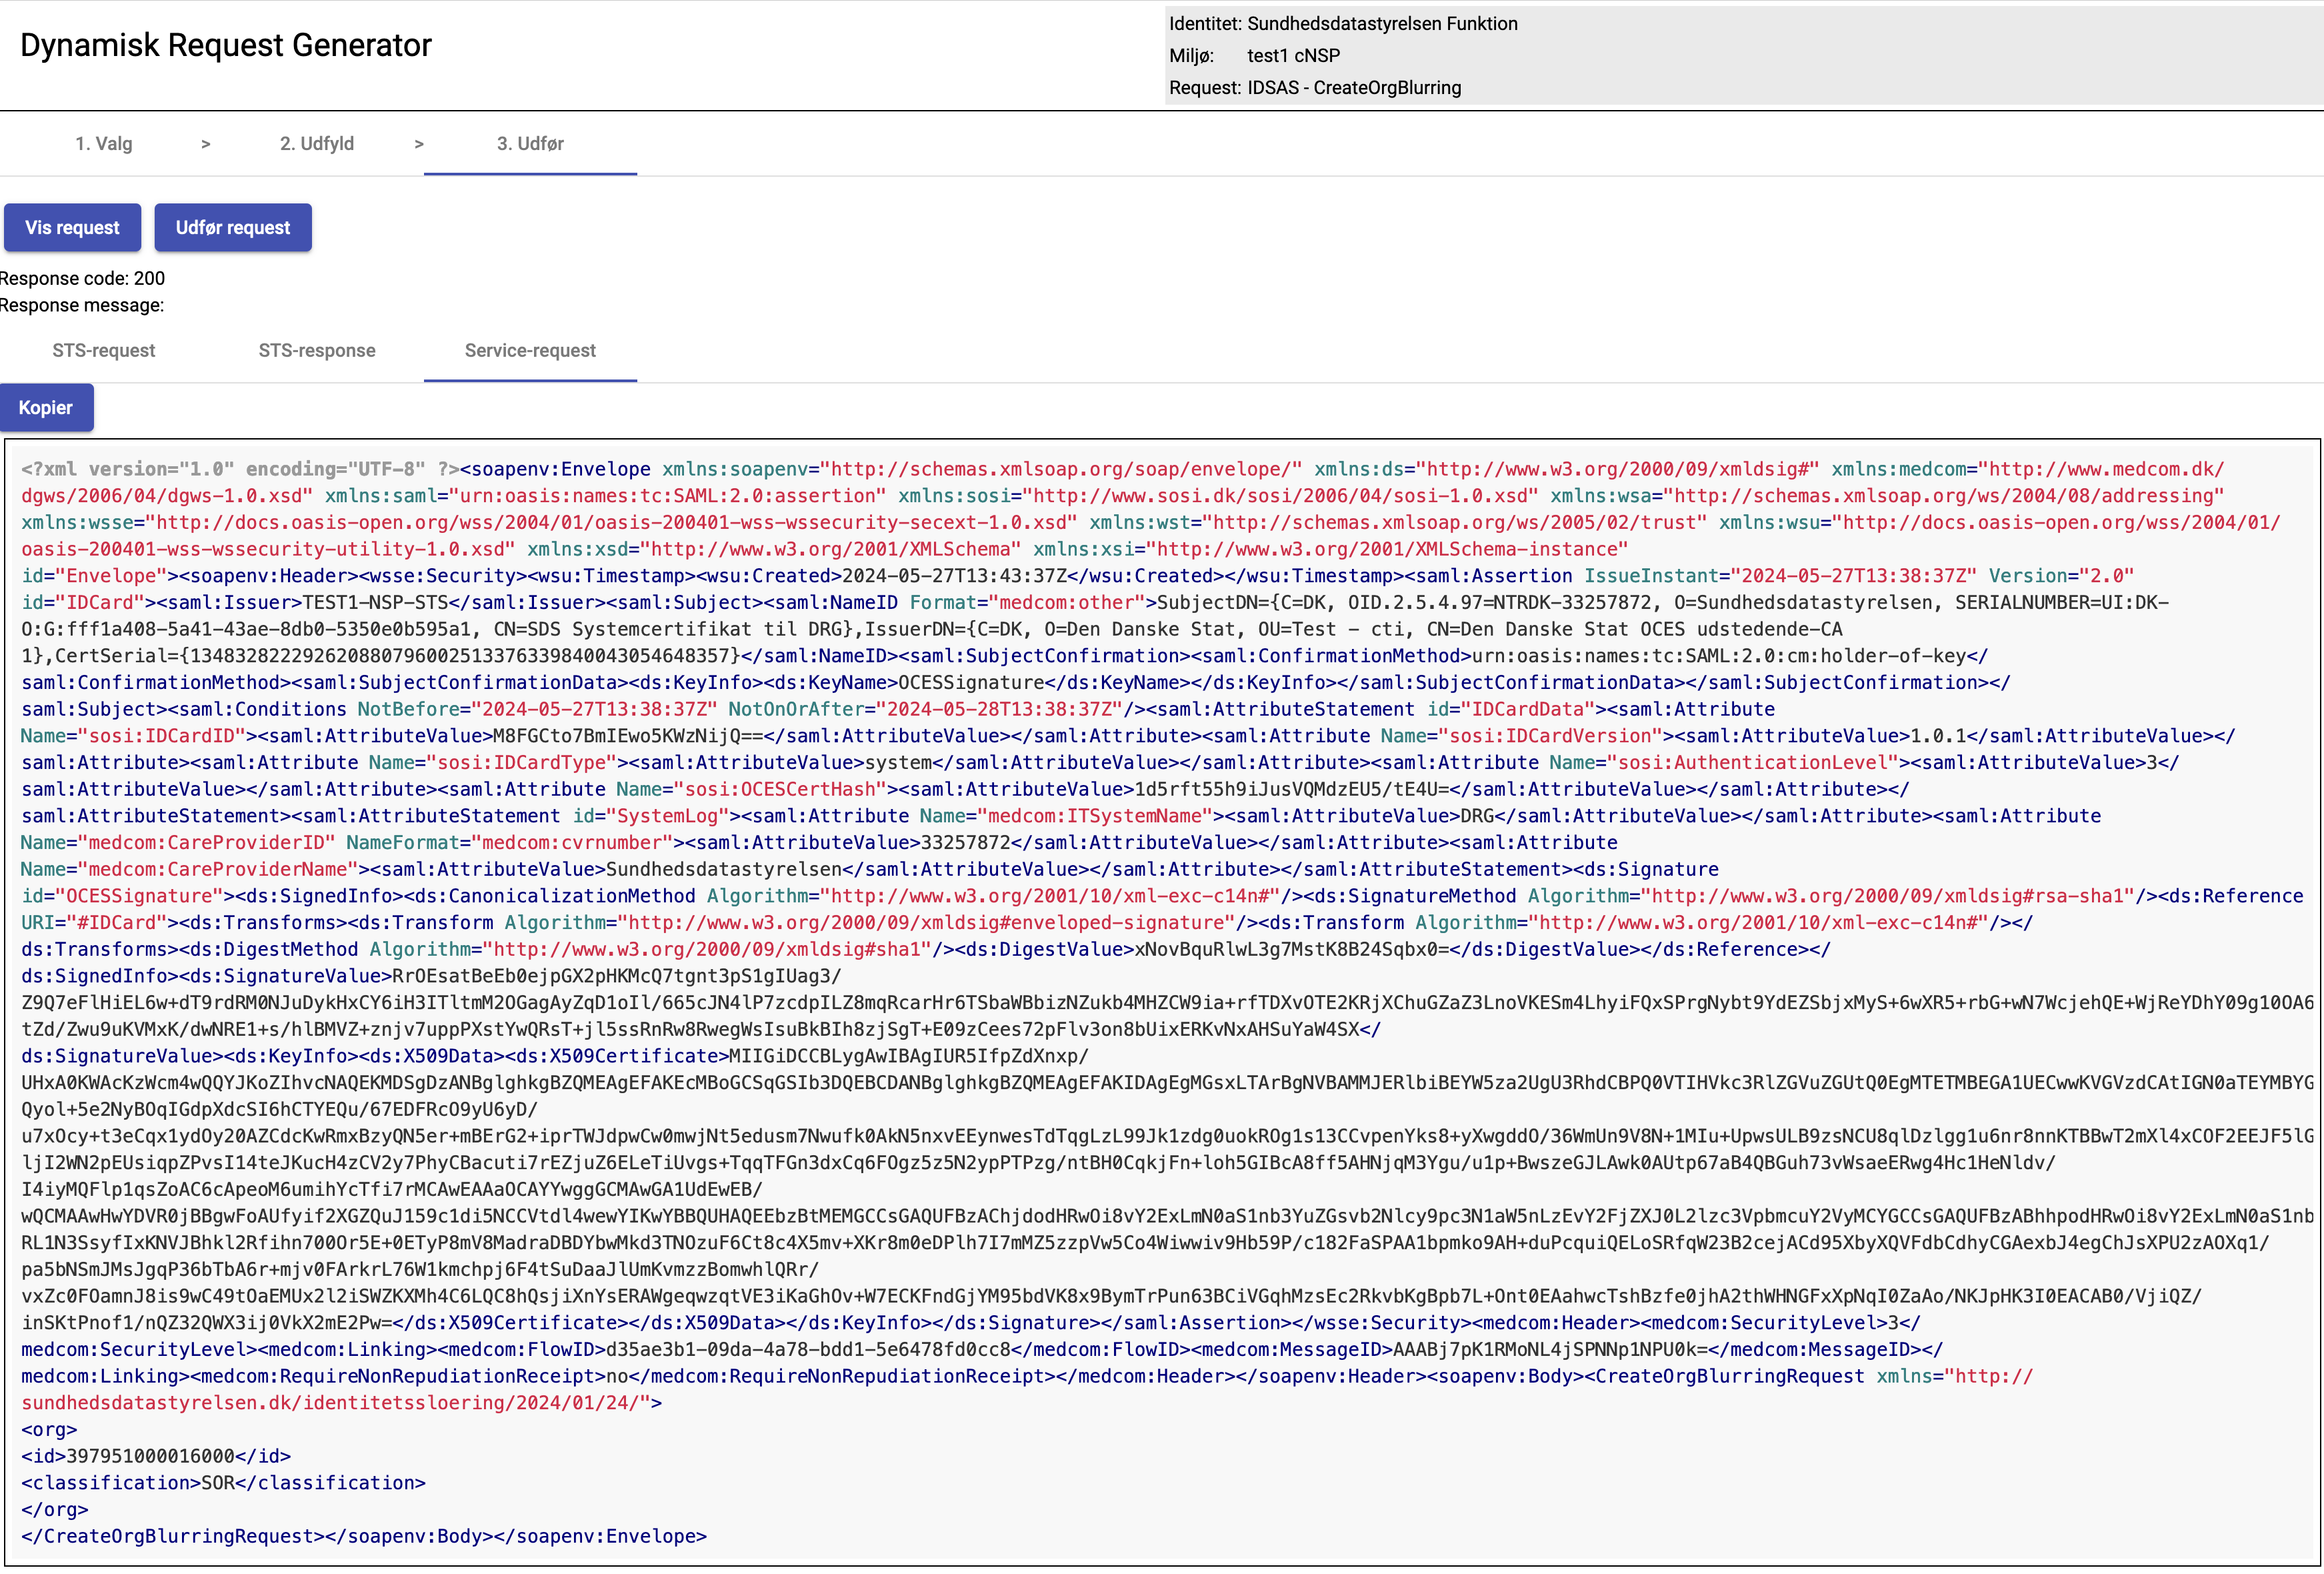The width and height of the screenshot is (2324, 1574).
Task: Copy XML with the Kopier button
Action: coord(46,408)
